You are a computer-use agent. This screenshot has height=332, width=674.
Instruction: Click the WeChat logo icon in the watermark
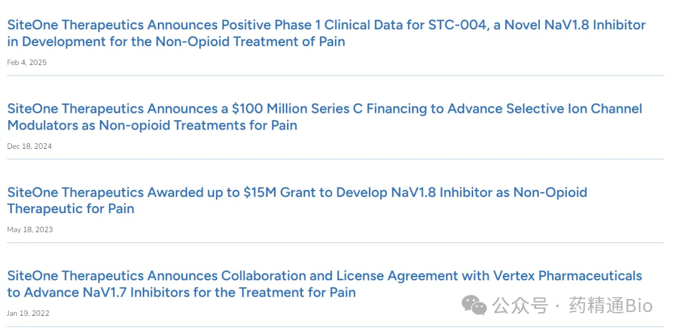click(x=474, y=305)
